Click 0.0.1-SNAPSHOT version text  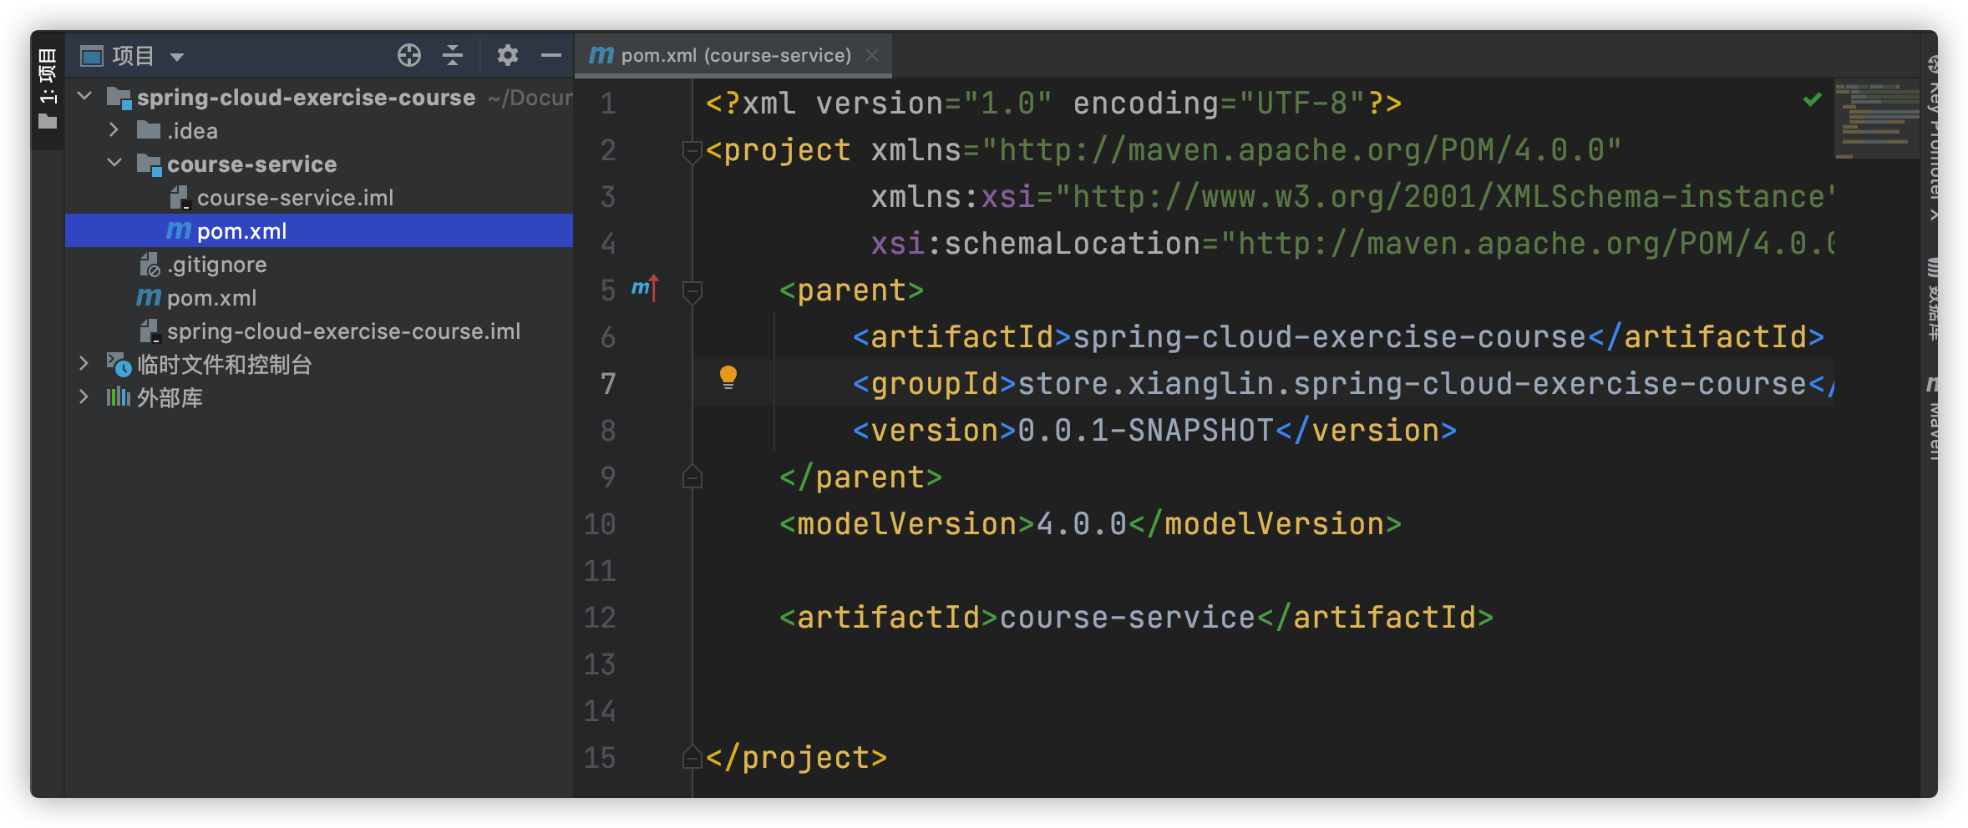pos(1145,431)
